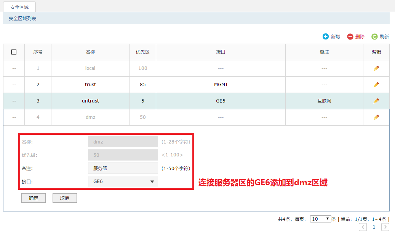The width and height of the screenshot is (395, 235).
Task: Select the untrust row's 互联网 remark cell
Action: tap(324, 101)
